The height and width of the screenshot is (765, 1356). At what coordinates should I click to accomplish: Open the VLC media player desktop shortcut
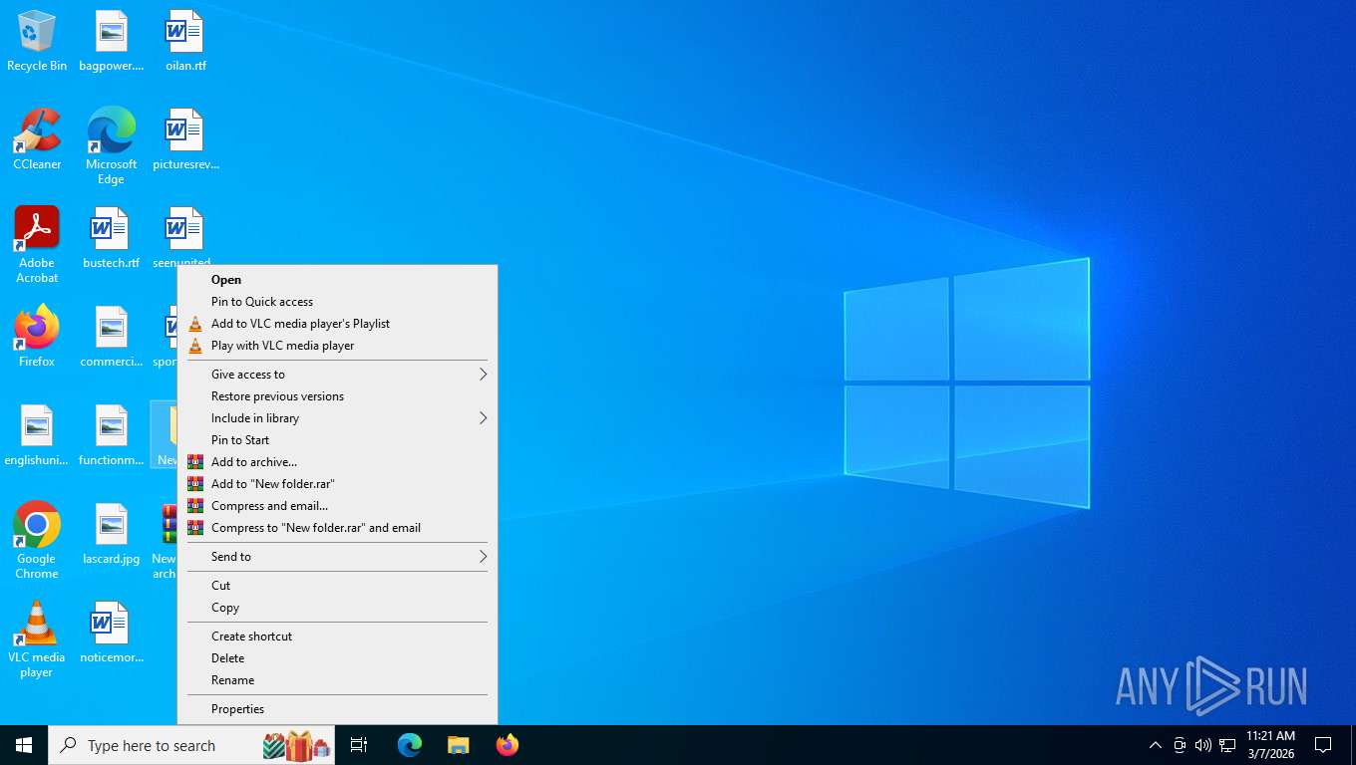[37, 639]
